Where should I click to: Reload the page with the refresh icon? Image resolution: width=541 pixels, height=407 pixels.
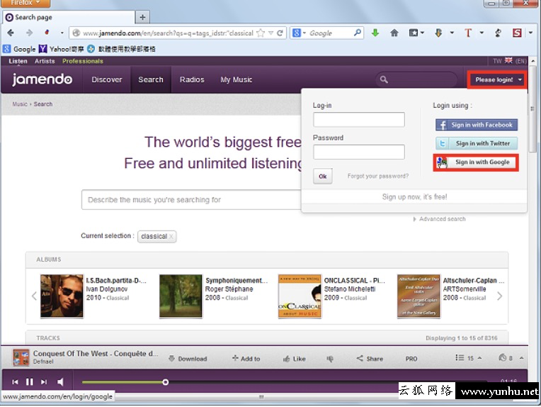280,33
